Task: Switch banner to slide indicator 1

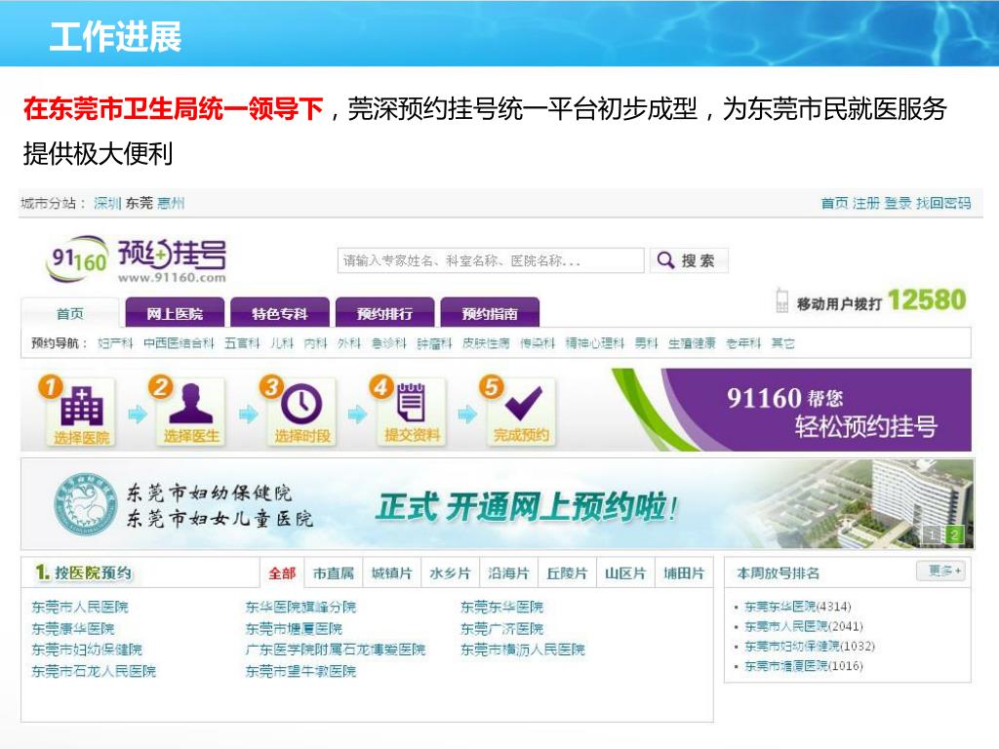Action: click(x=931, y=535)
